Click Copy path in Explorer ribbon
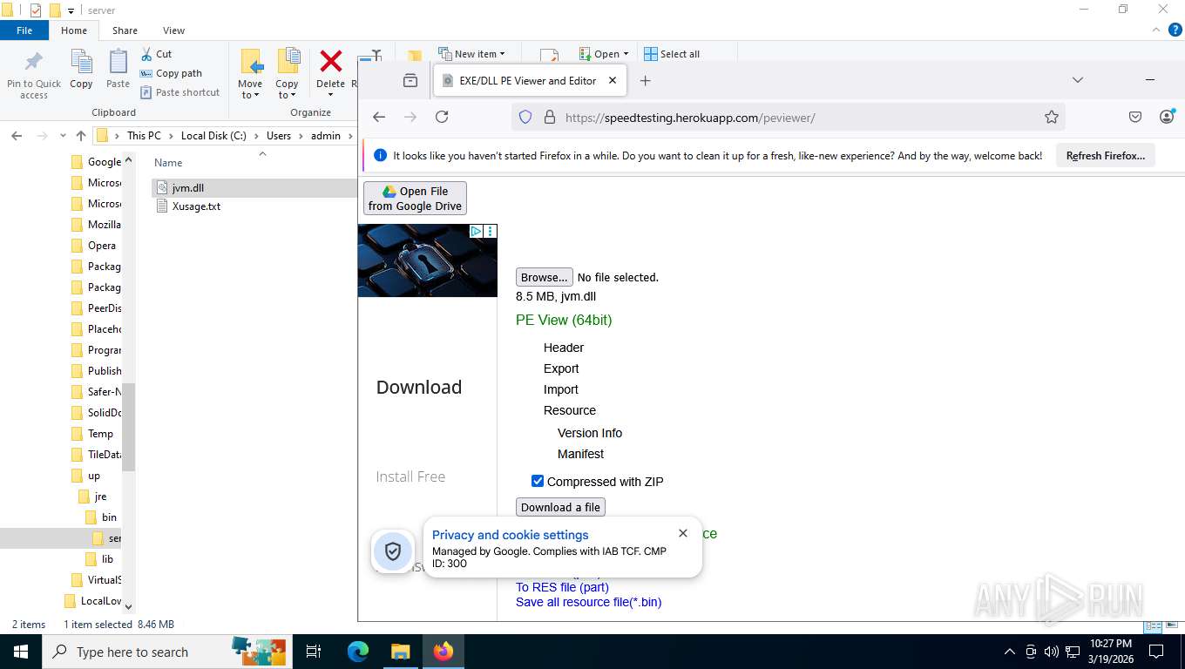 pos(171,73)
